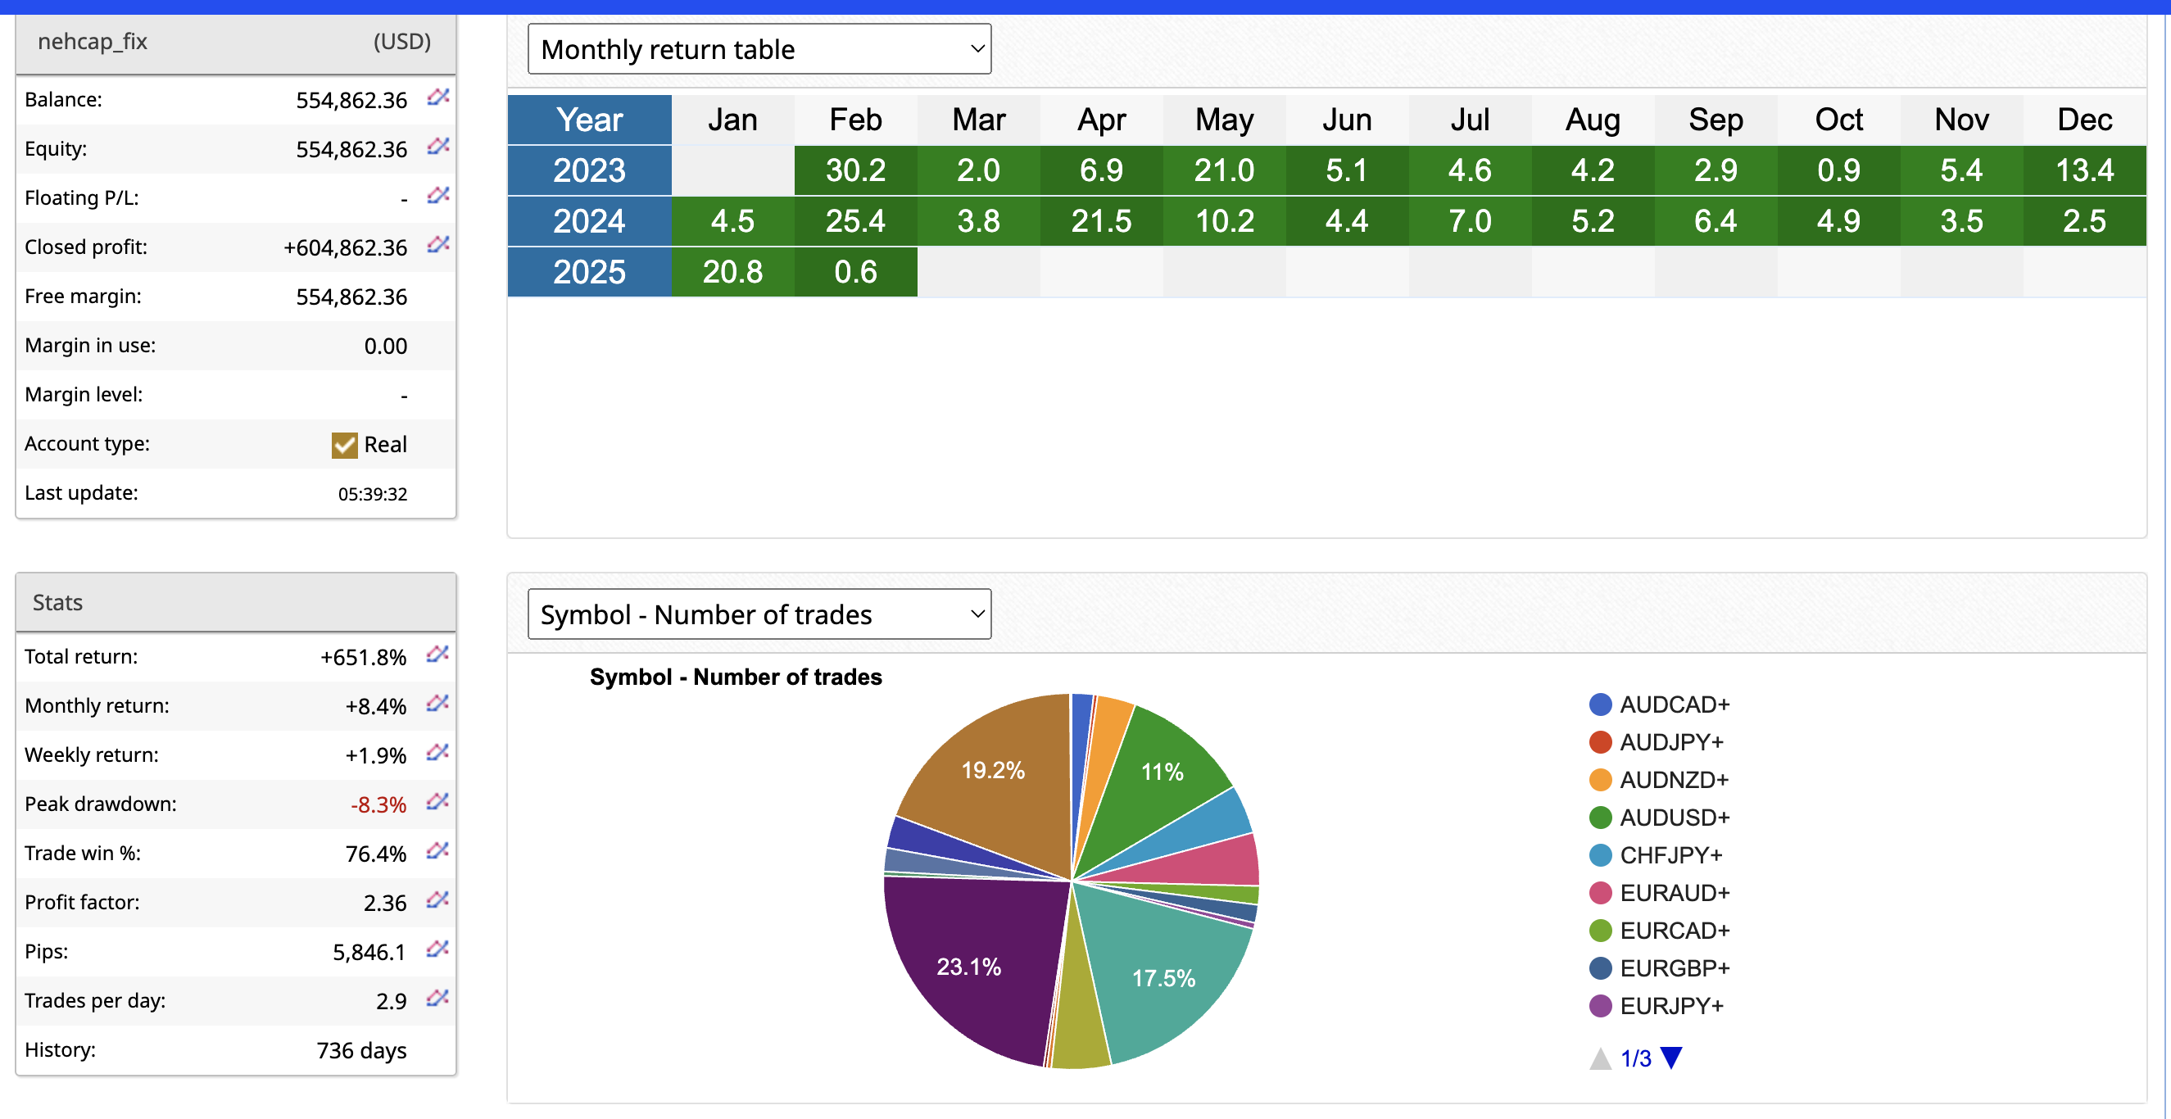Click the chart icon beside Floating P/L
This screenshot has width=2171, height=1119.
pyautogui.click(x=437, y=197)
